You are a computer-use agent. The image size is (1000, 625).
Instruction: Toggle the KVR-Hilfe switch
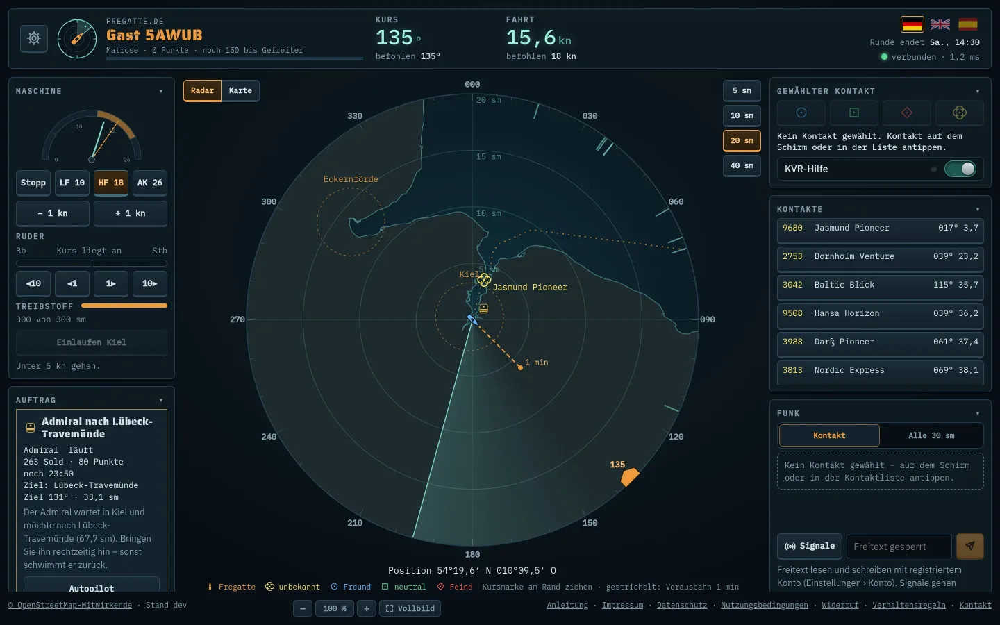coord(960,169)
